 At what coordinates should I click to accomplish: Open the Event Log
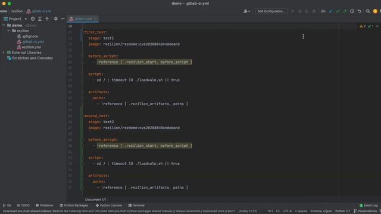coord(368,205)
